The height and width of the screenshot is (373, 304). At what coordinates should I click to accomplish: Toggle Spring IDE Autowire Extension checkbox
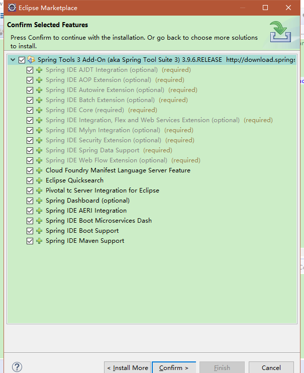[x=30, y=90]
